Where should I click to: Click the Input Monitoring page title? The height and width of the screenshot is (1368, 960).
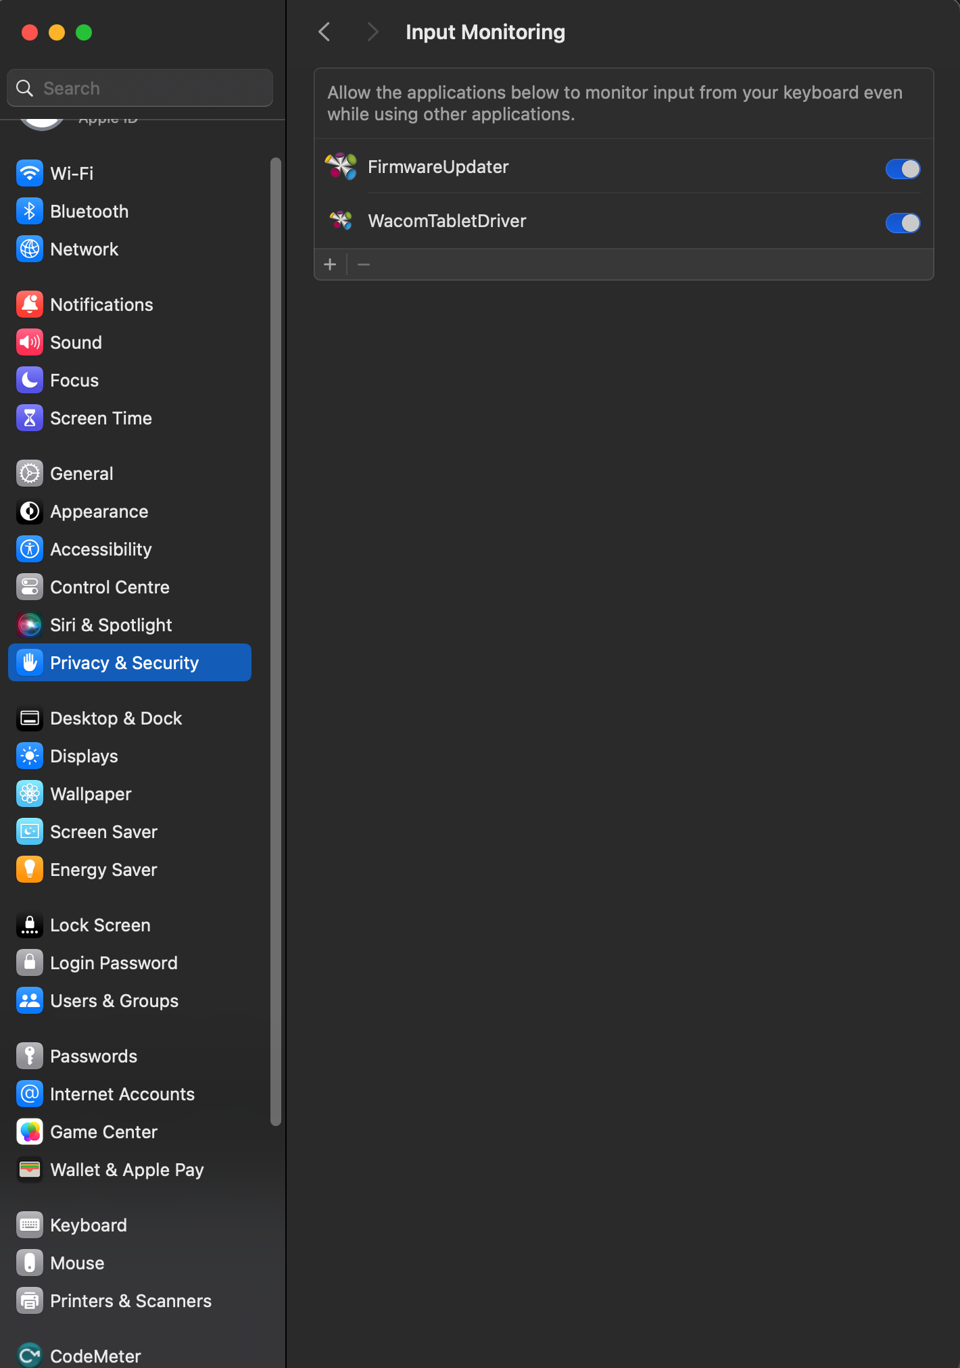(x=485, y=32)
